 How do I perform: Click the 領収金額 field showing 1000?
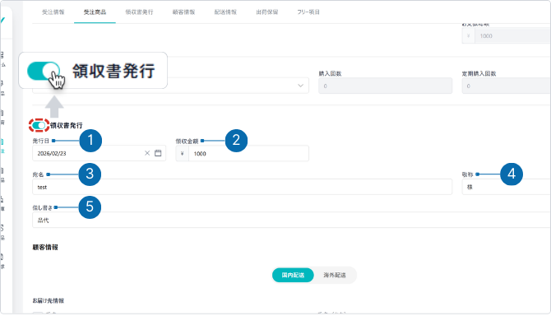pos(249,154)
